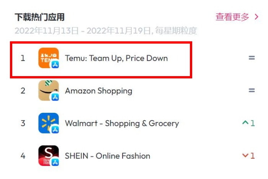
Task: Select SHEIN - Online Fashion title
Action: coord(108,156)
